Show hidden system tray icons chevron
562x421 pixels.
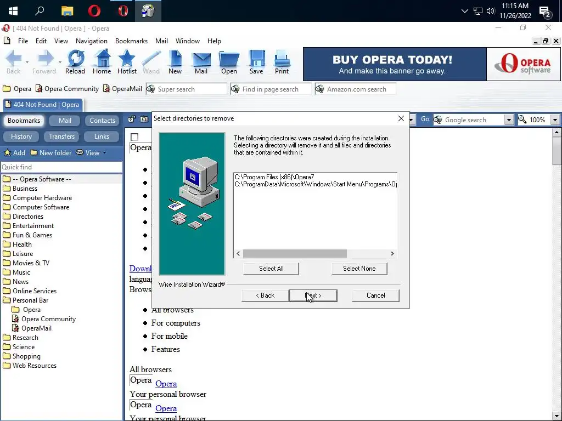point(464,11)
